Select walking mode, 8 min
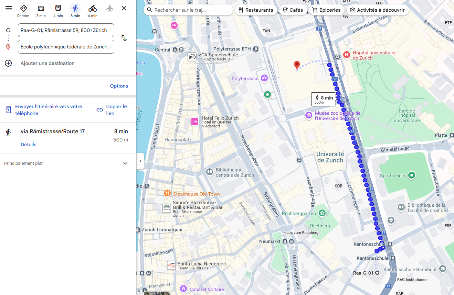This screenshot has width=454, height=295. click(75, 11)
